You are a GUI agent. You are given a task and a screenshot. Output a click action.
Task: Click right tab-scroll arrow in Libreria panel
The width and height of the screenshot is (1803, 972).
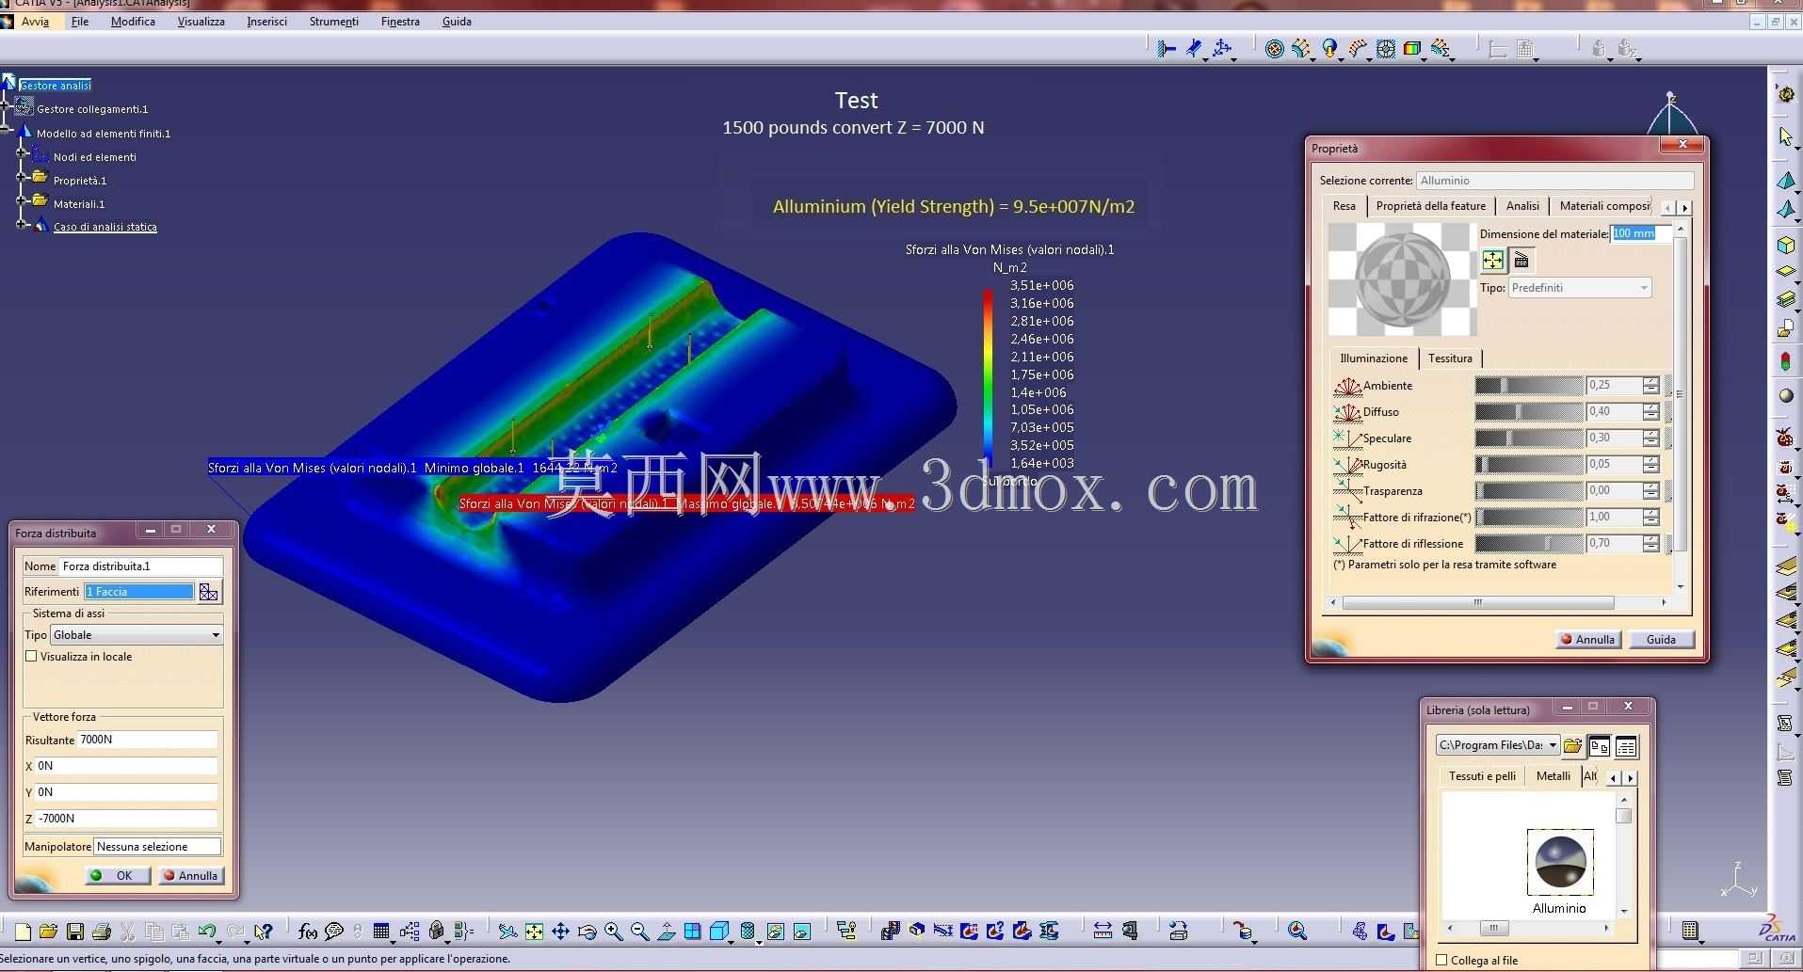1631,778
